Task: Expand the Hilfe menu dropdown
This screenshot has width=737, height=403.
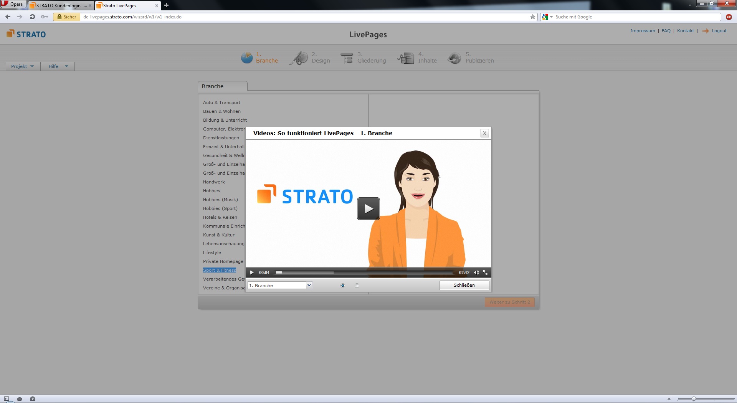Action: [58, 66]
